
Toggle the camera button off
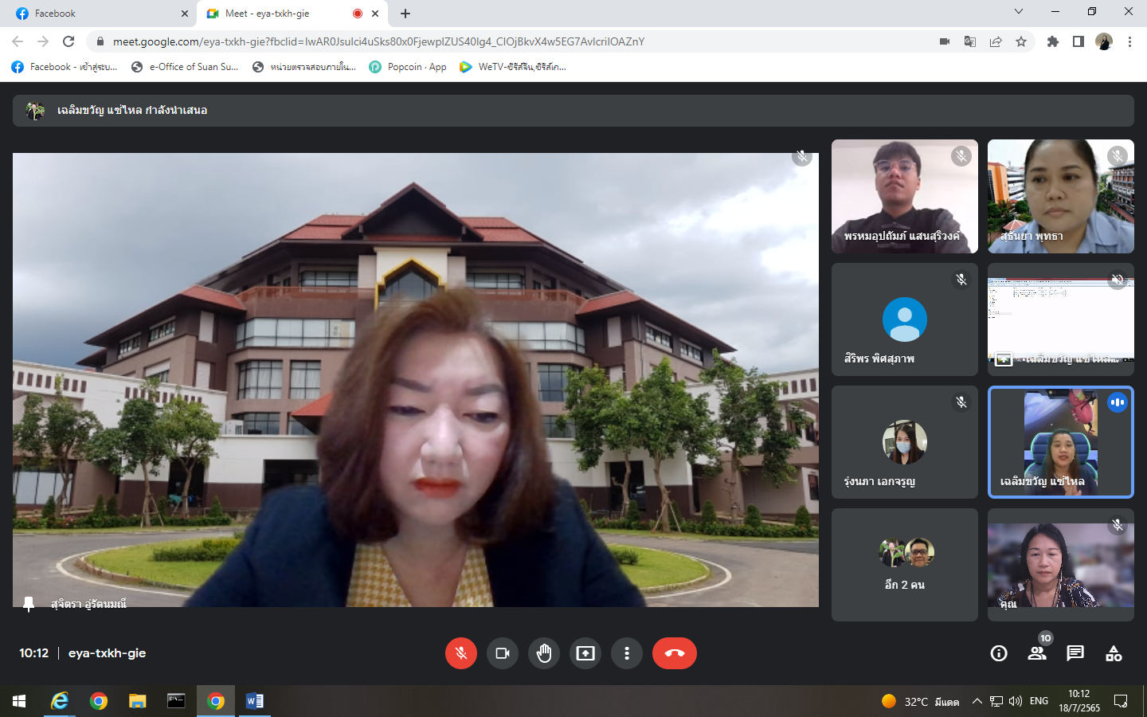[503, 653]
